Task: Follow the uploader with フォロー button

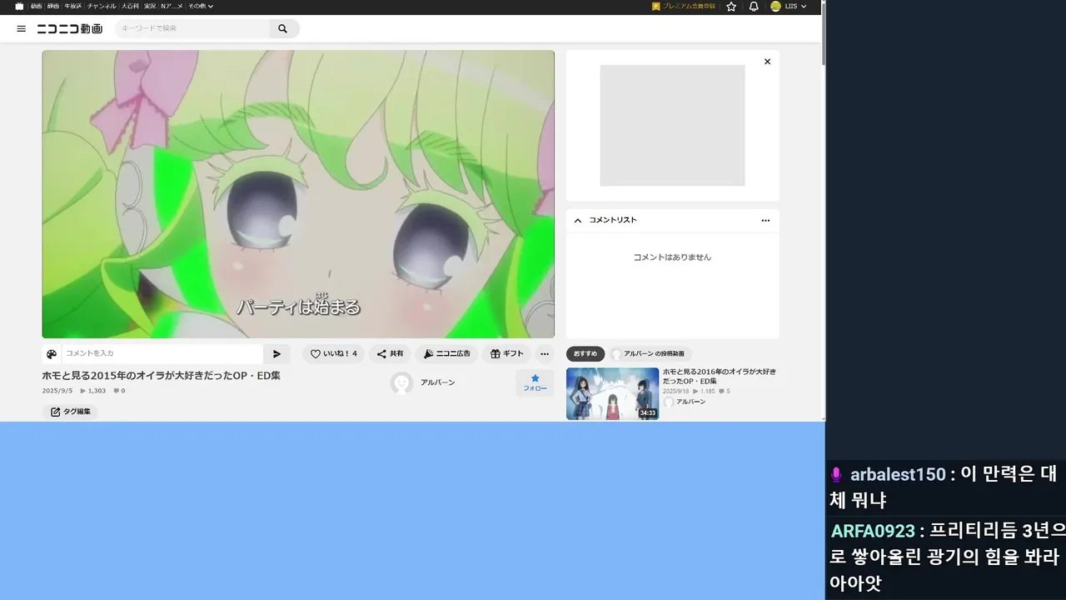Action: tap(535, 383)
